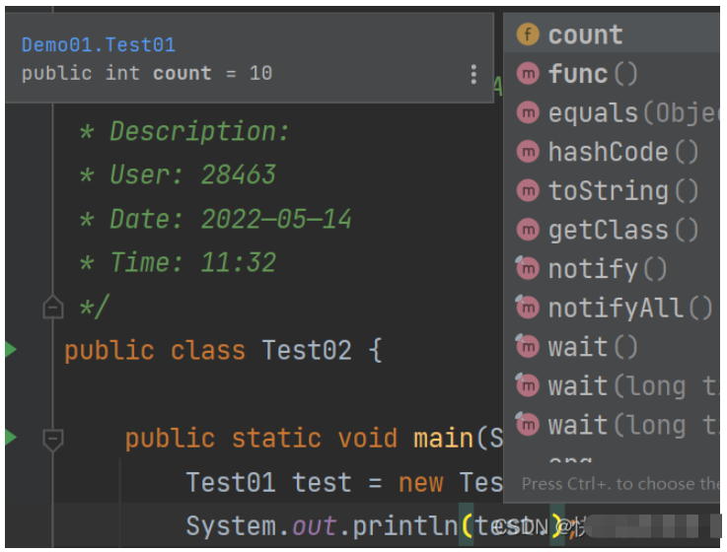Click the method icon beside getClass()
727x552 pixels.
[528, 229]
